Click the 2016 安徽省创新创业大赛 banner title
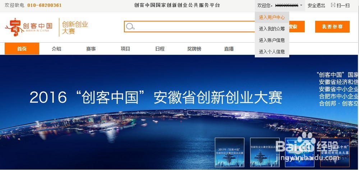Image resolution: width=359 pixels, height=170 pixels. coord(156,97)
